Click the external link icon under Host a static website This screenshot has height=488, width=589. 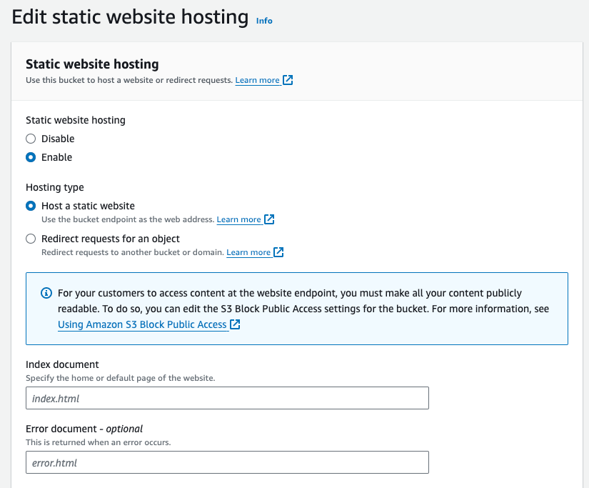(270, 219)
